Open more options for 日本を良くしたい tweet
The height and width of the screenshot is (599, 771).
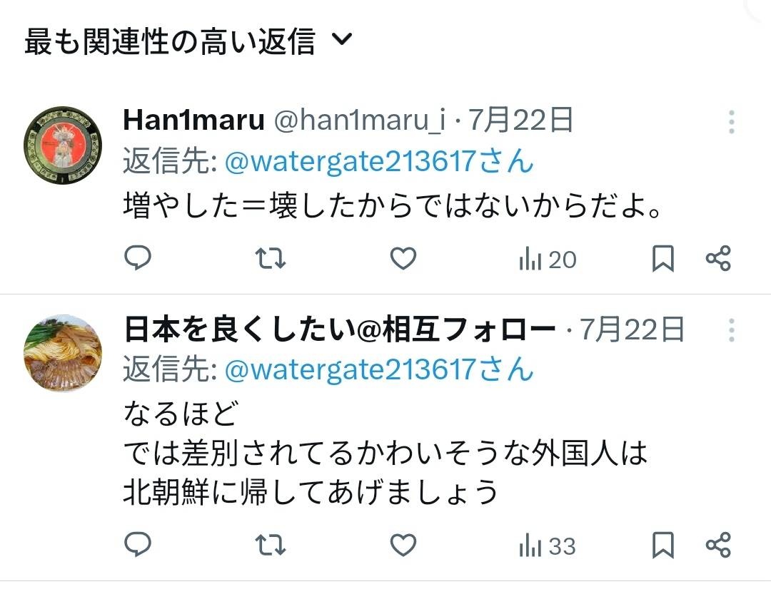(732, 330)
